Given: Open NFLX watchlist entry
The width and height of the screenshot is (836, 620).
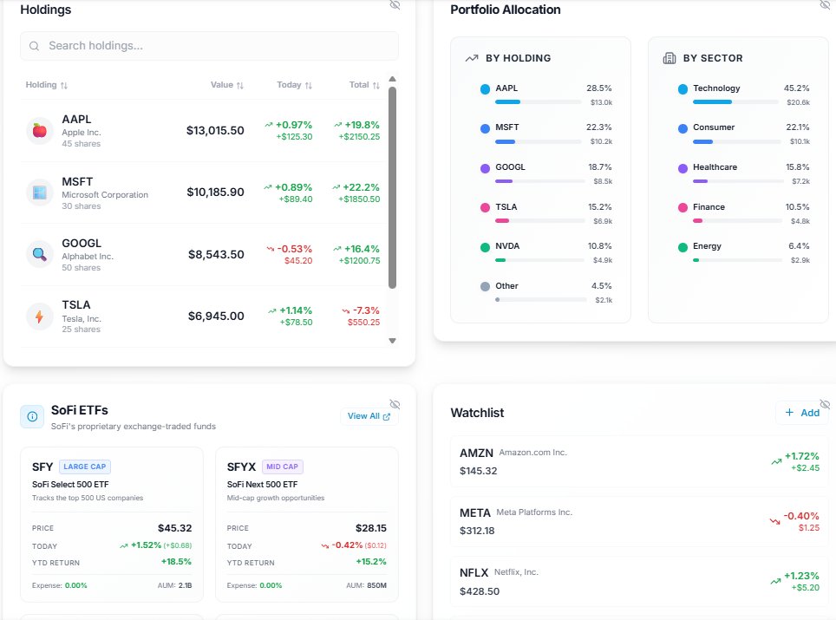Looking at the screenshot, I should pyautogui.click(x=639, y=582).
